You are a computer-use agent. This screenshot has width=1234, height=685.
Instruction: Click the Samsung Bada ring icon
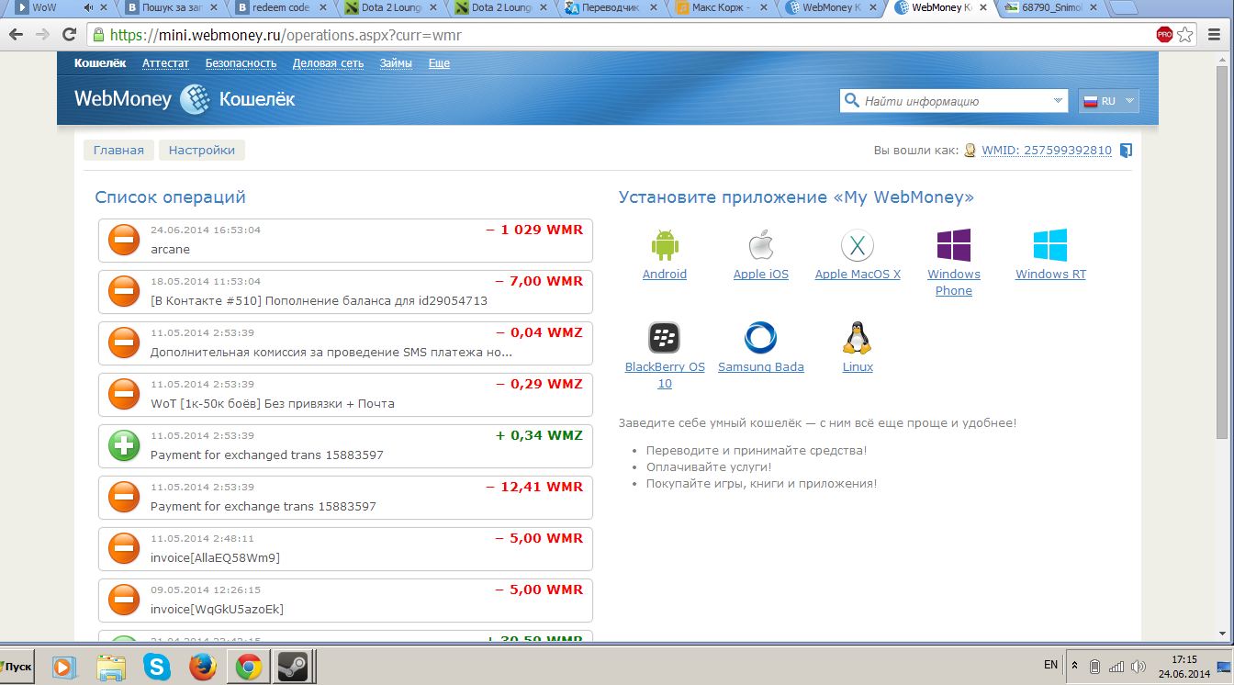click(760, 338)
